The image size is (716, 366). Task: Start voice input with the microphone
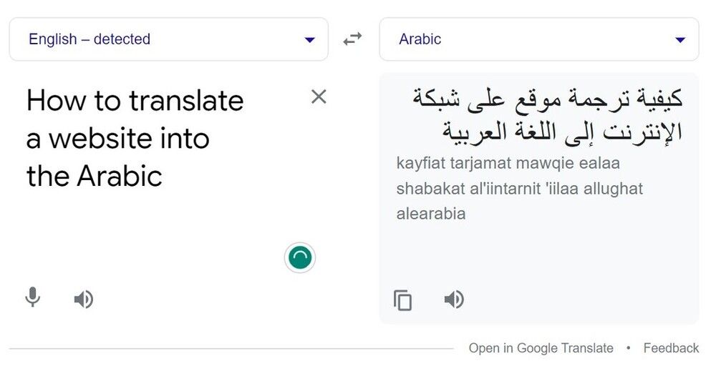32,297
